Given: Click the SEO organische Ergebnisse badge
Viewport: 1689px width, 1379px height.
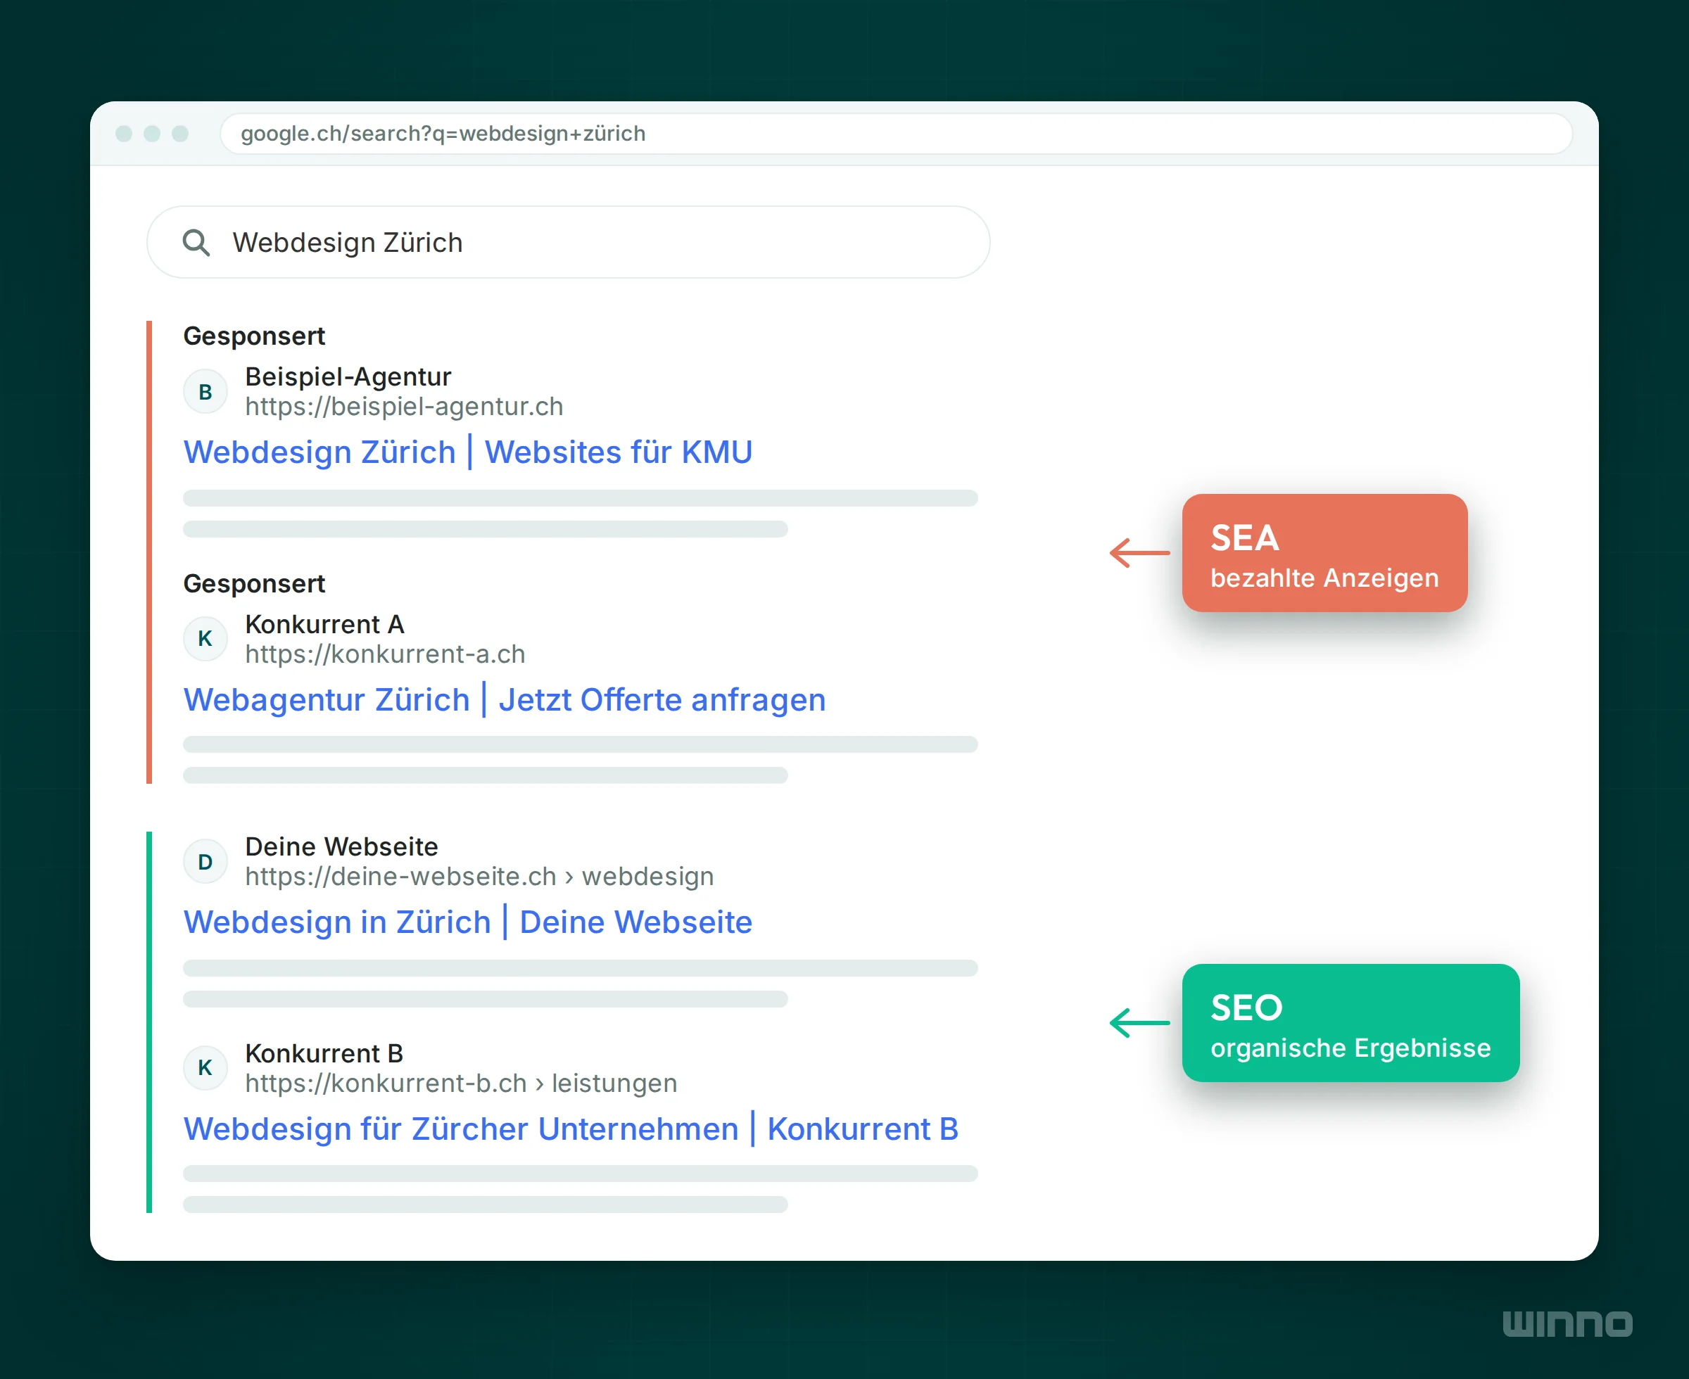Looking at the screenshot, I should pos(1350,1023).
